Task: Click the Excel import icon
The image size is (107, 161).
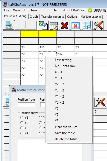Action: (43, 25)
